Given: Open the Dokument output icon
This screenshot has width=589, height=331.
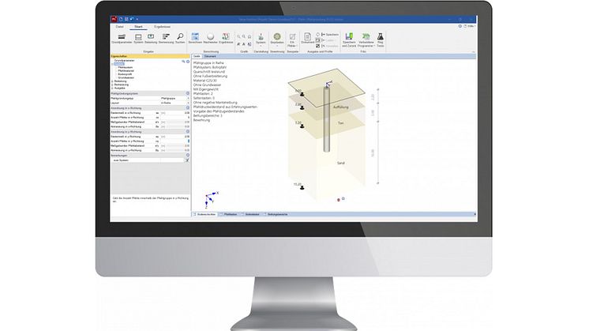Looking at the screenshot, I should [306, 37].
